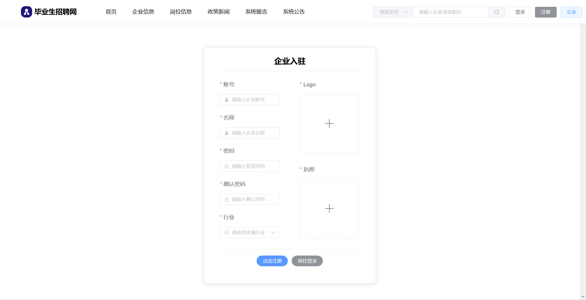Click the magnifier search icon button
This screenshot has height=300, width=586.
pyautogui.click(x=497, y=12)
